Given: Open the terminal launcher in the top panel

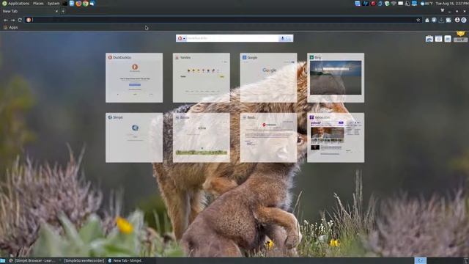Looking at the screenshot, I should (65, 3).
